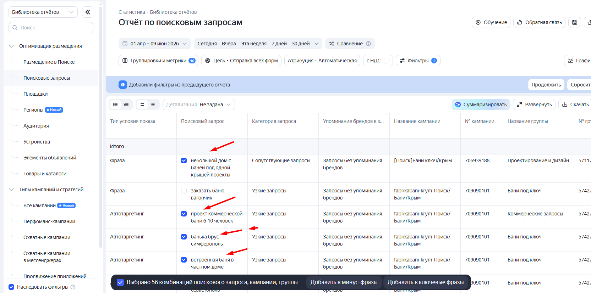591x293 pixels.
Task: Toggle с НДС checkbox
Action: coord(387,61)
